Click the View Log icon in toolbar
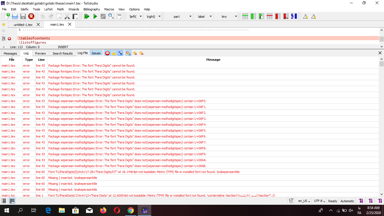 pyautogui.click(x=119, y=16)
